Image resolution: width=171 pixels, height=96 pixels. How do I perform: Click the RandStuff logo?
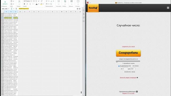coord(93,8)
